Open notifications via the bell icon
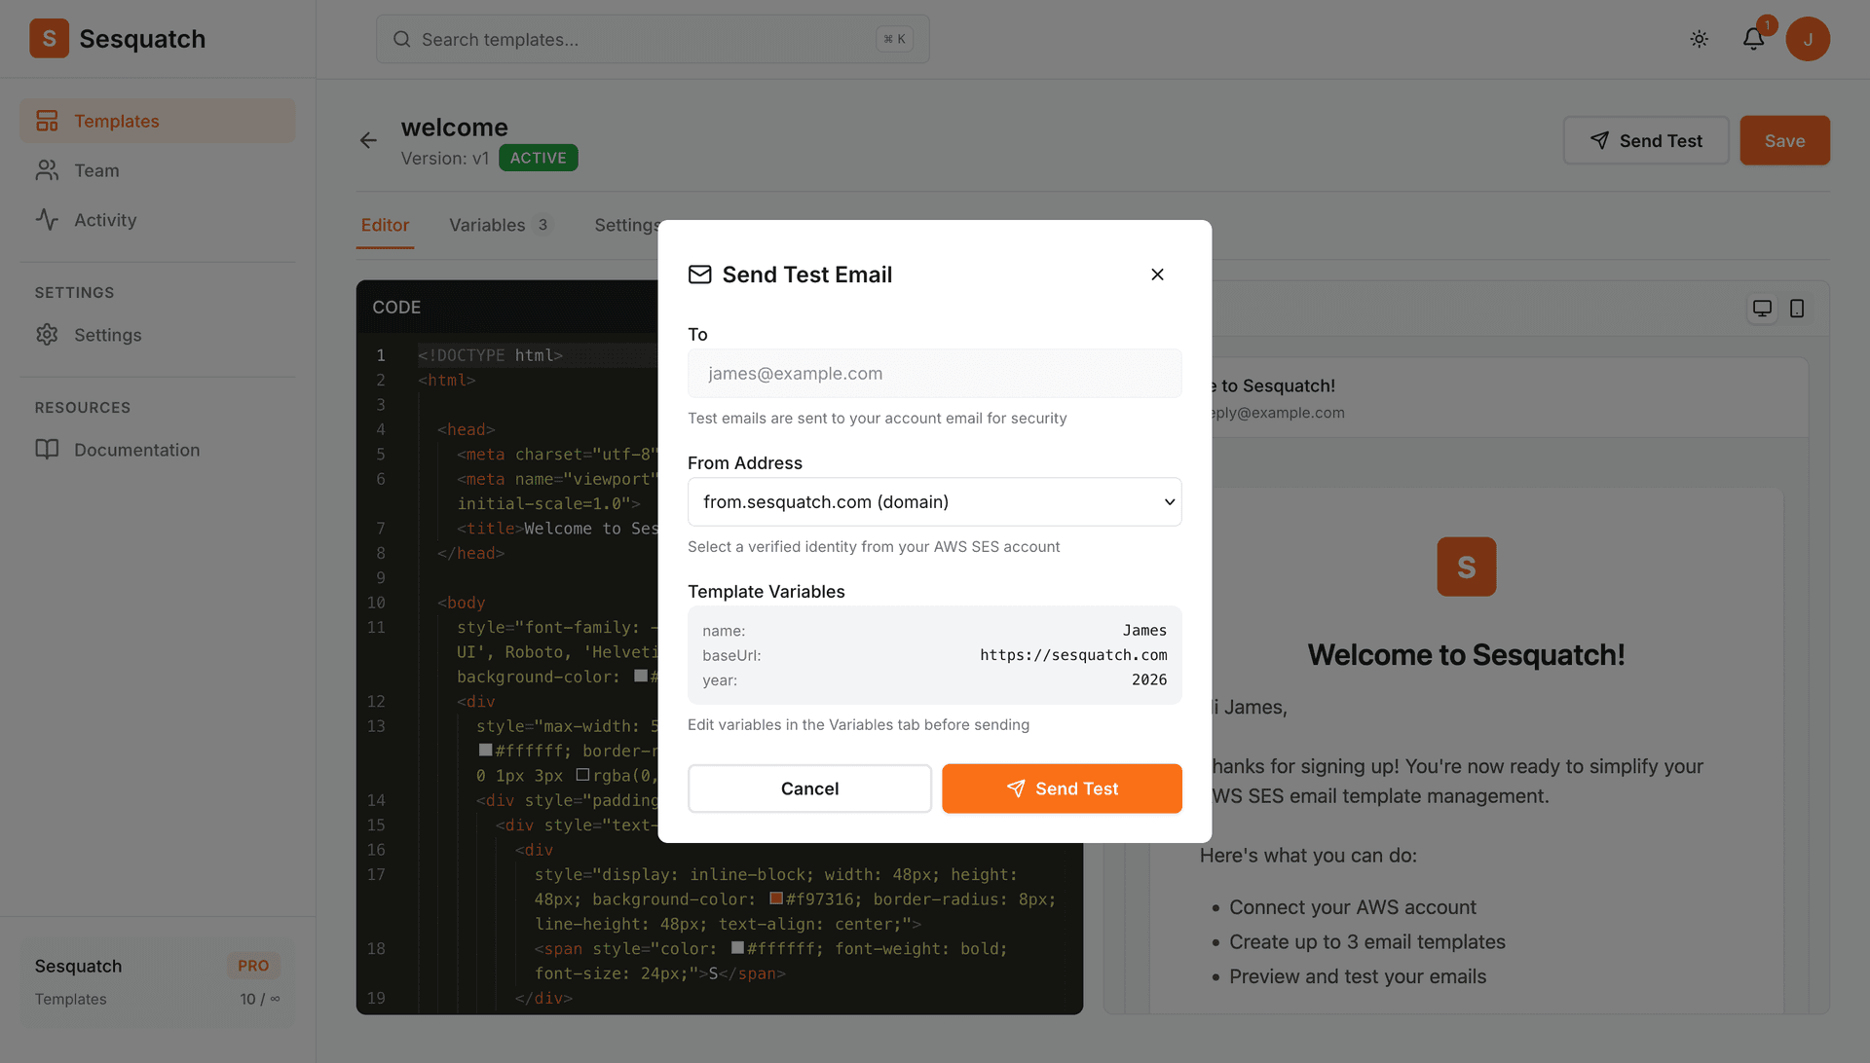The width and height of the screenshot is (1870, 1063). [1753, 39]
